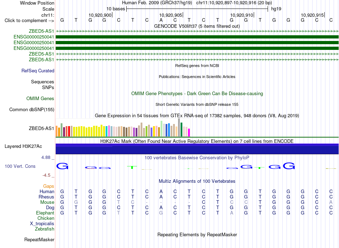This screenshot has width=339, height=248.
Task: Click the chr11: ruler label
Action: (47, 15)
